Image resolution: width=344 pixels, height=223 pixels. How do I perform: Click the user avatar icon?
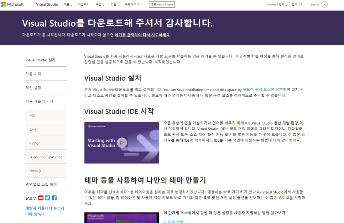pos(325,4)
